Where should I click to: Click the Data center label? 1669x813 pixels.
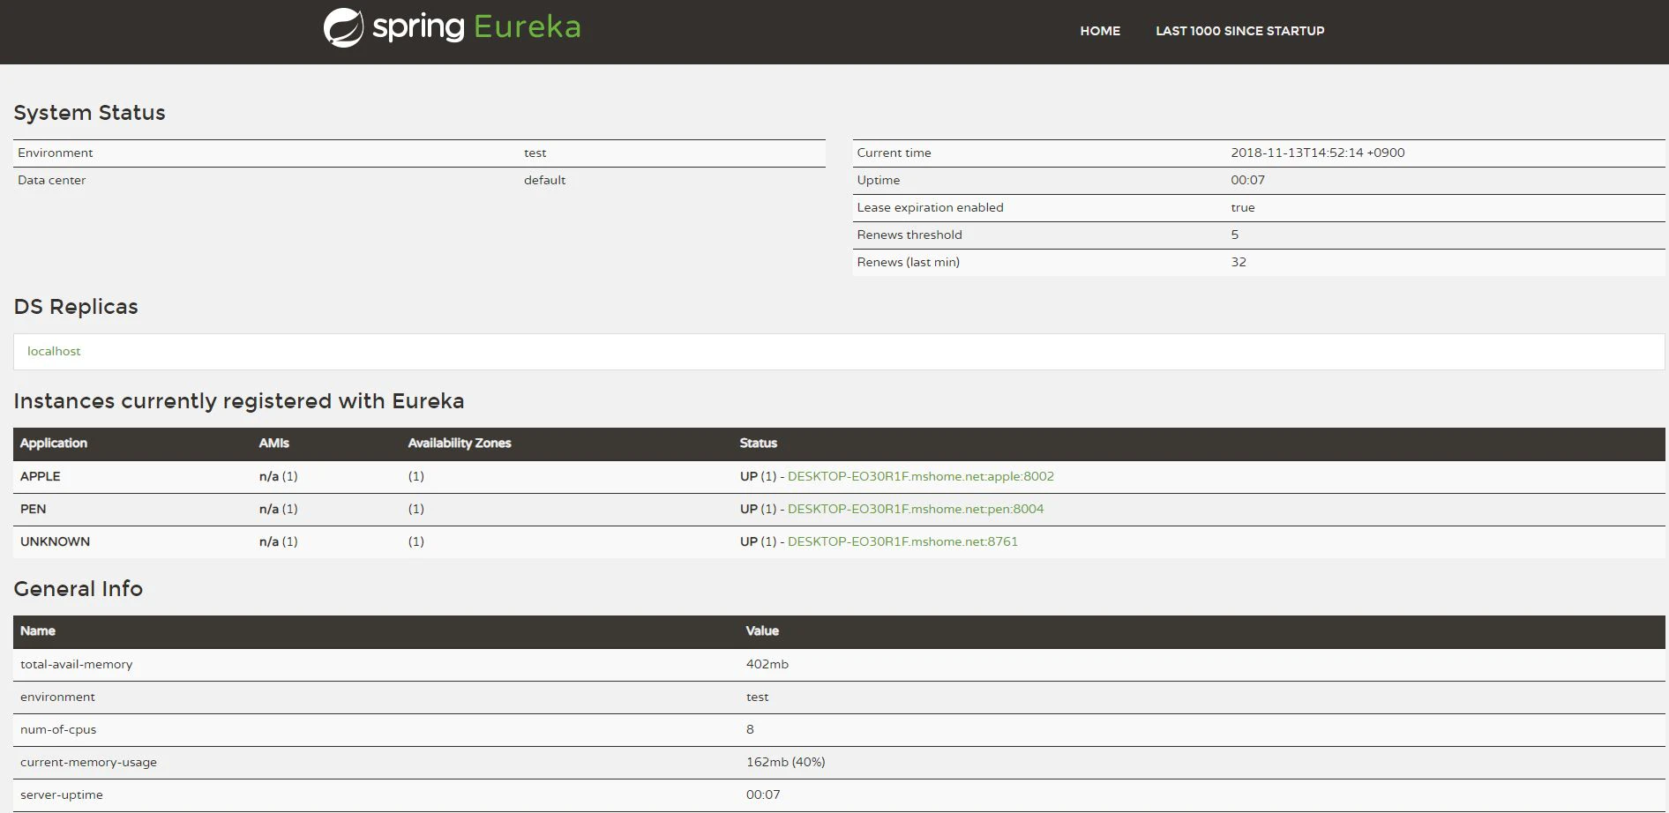click(x=51, y=180)
